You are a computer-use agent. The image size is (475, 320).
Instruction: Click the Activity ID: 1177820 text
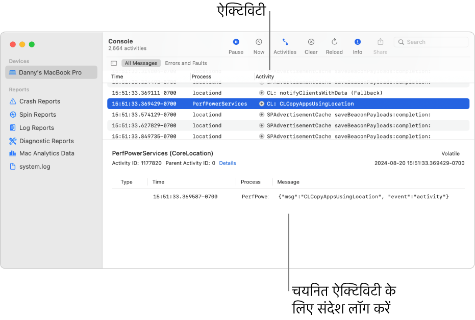[x=137, y=163]
